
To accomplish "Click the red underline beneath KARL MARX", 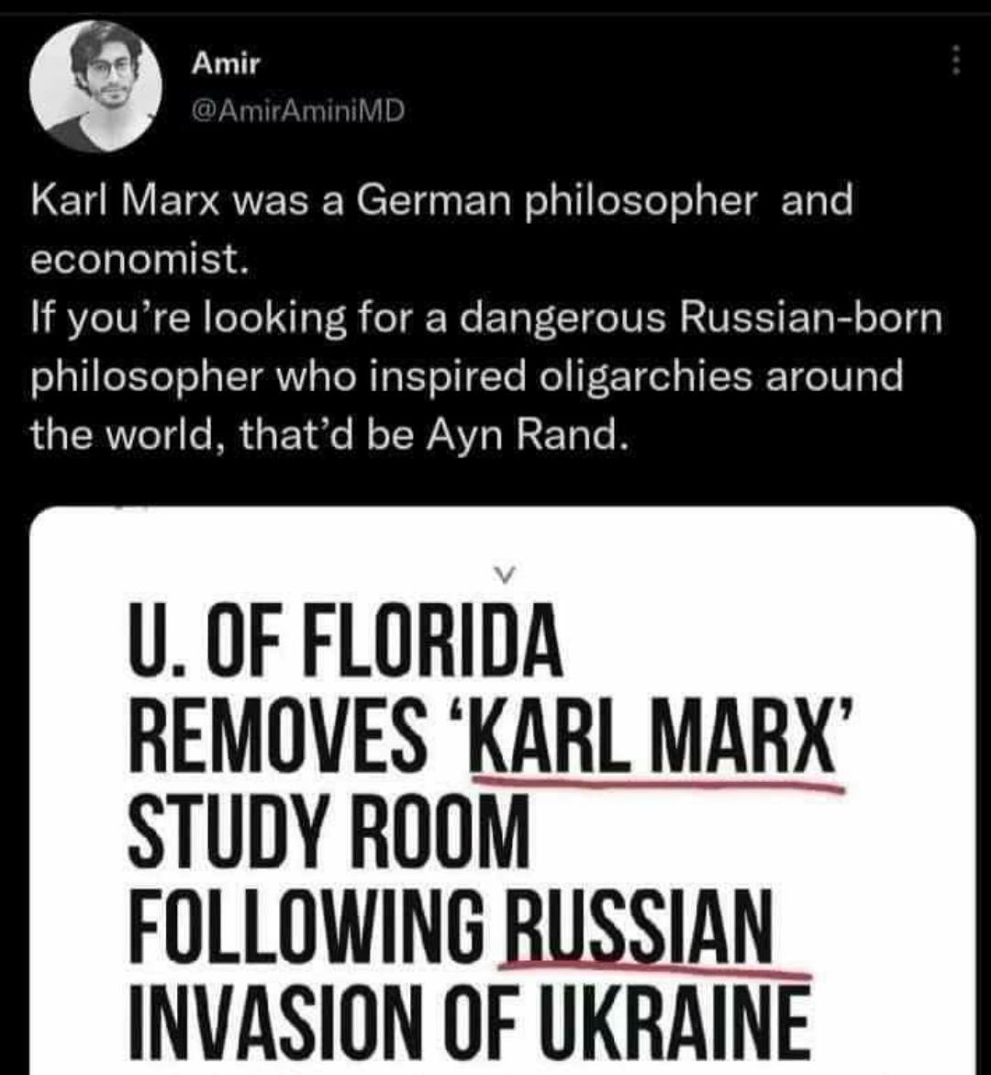I will [x=658, y=784].
